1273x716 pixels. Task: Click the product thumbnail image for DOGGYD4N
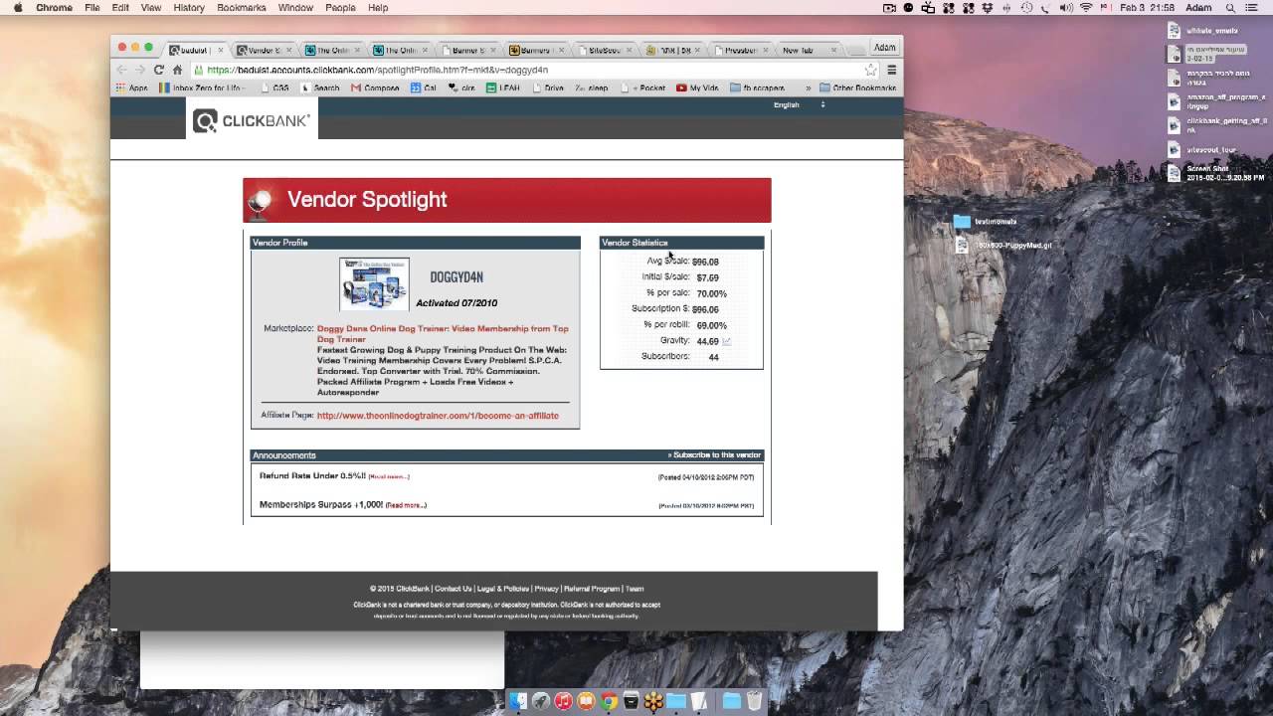pos(374,284)
